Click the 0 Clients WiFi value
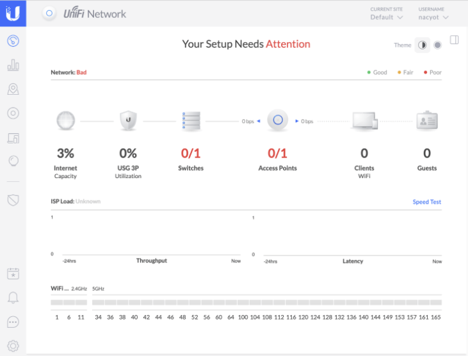 [x=364, y=154]
